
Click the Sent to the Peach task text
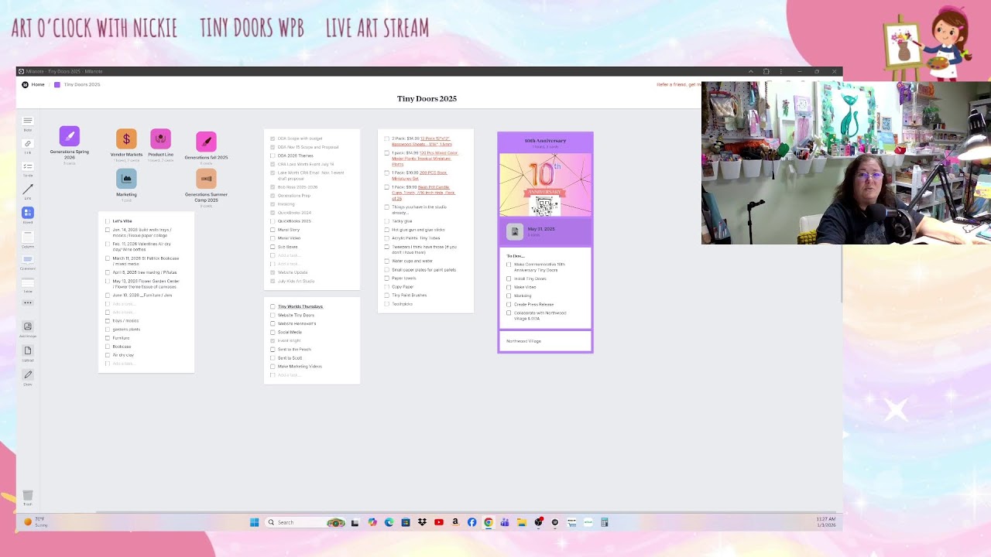click(x=294, y=349)
